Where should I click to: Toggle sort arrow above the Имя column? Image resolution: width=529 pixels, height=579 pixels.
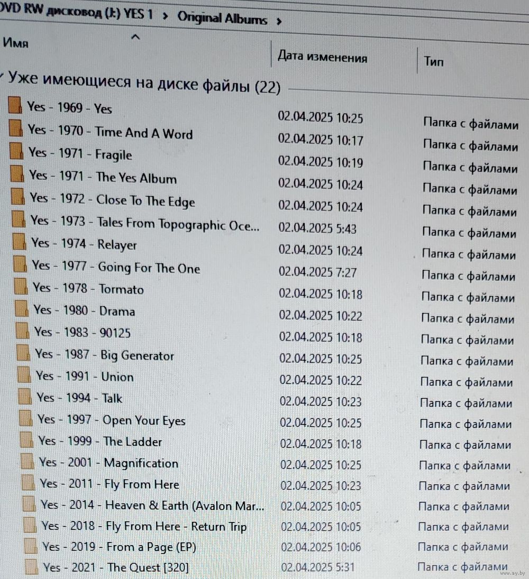[x=135, y=37]
